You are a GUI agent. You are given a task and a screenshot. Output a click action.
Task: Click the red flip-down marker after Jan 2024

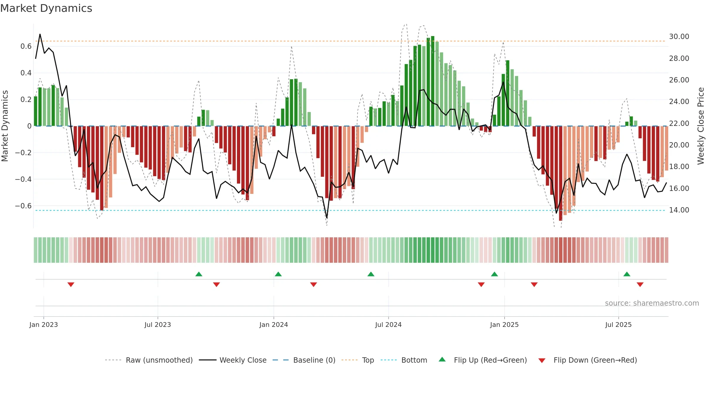pos(314,285)
